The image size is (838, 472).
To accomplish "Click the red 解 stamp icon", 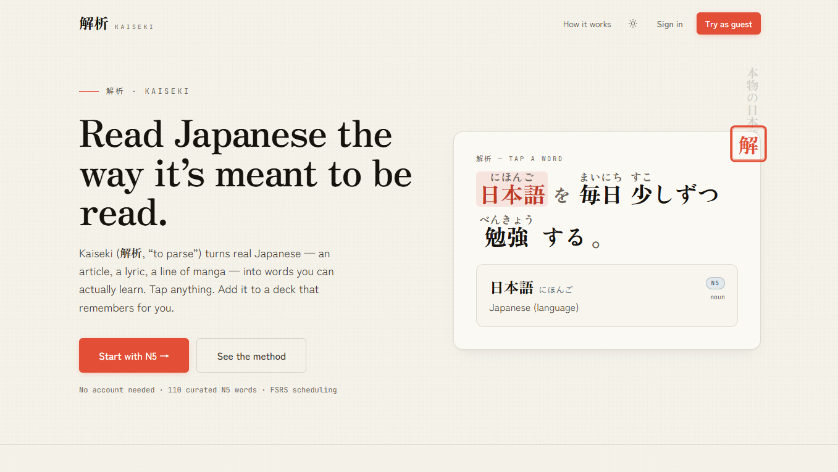I will (748, 144).
